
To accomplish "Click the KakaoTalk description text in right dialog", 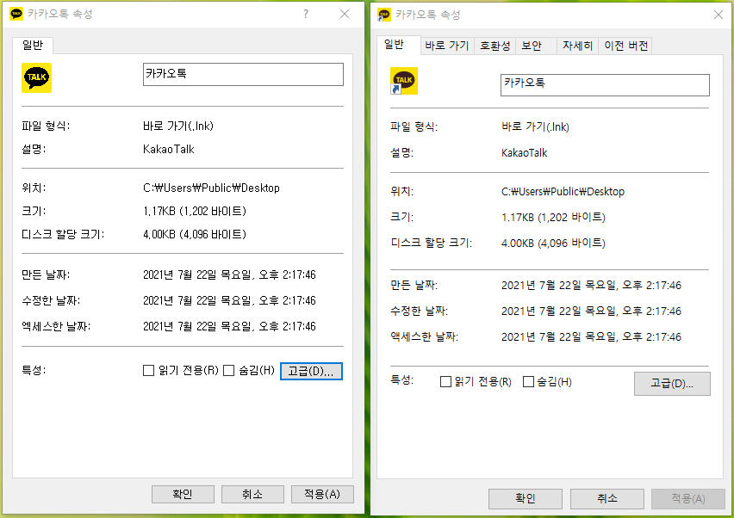I will coord(525,153).
